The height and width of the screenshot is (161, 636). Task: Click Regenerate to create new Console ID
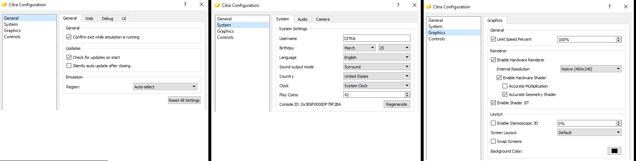(397, 104)
